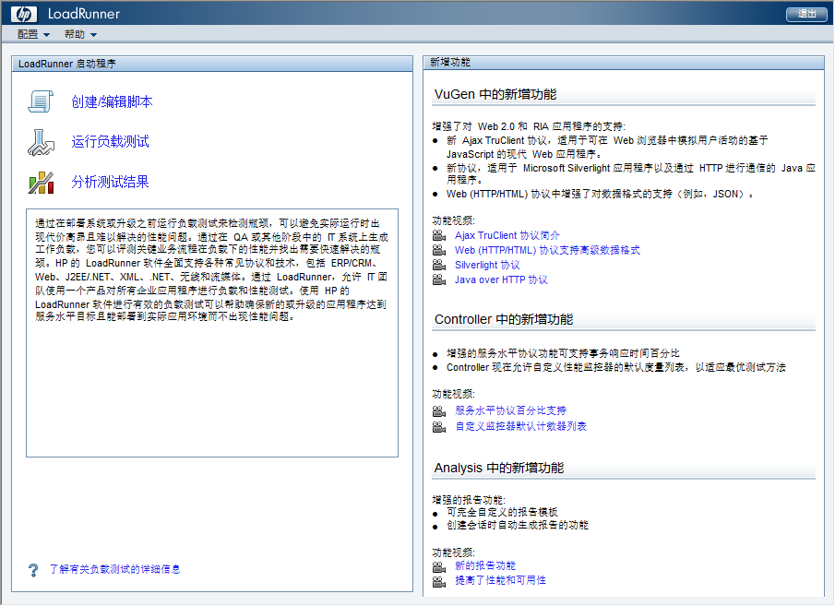The image size is (835, 606).
Task: Click the 增强的服务水平协议功能 bullet text
Action: click(x=563, y=353)
